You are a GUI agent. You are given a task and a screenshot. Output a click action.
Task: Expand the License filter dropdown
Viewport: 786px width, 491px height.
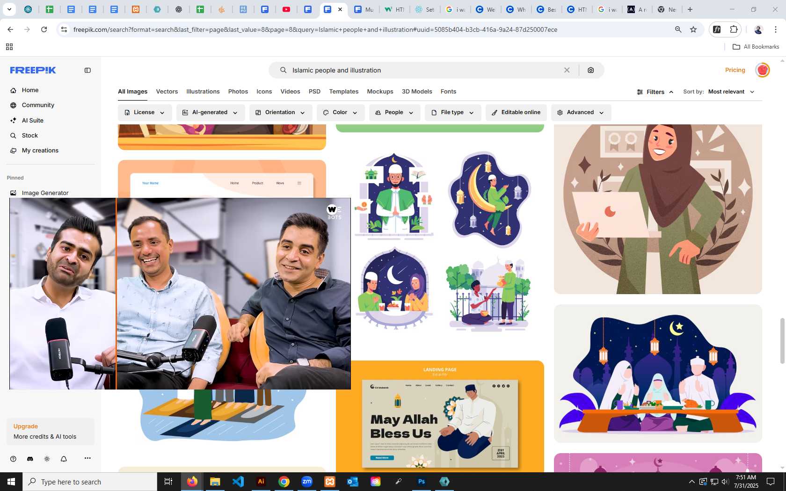coord(145,113)
